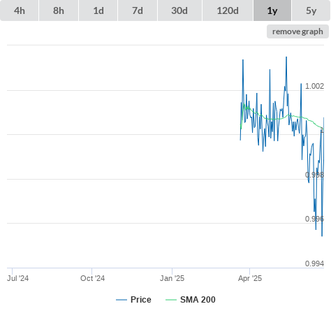Switch chart to 5y range

(311, 10)
